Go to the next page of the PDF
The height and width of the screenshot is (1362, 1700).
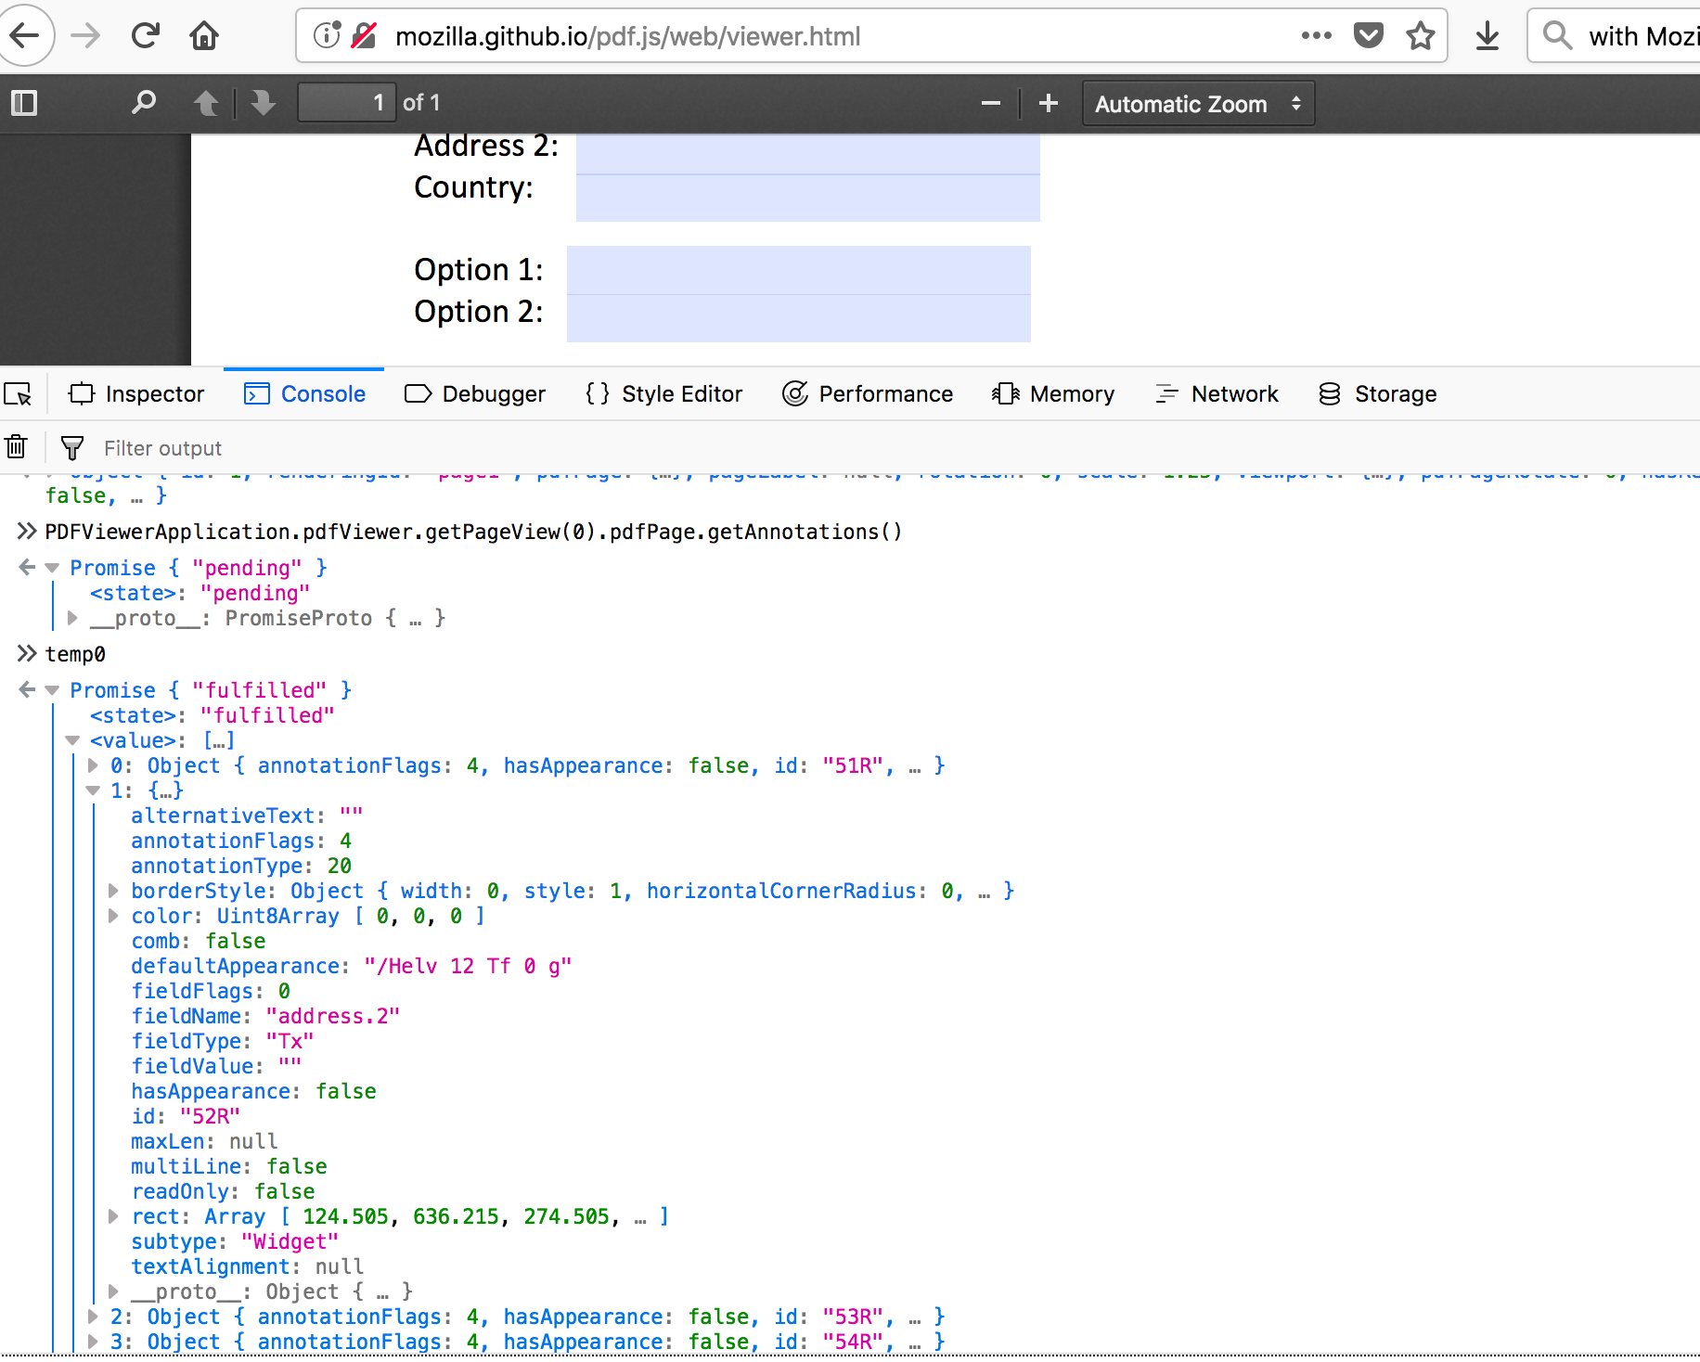[x=263, y=103]
